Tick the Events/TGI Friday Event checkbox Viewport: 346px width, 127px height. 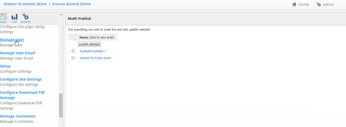tap(73, 58)
